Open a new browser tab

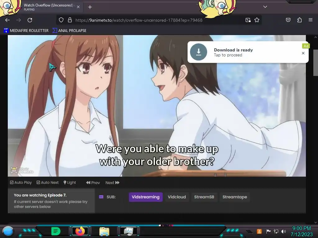click(x=90, y=7)
